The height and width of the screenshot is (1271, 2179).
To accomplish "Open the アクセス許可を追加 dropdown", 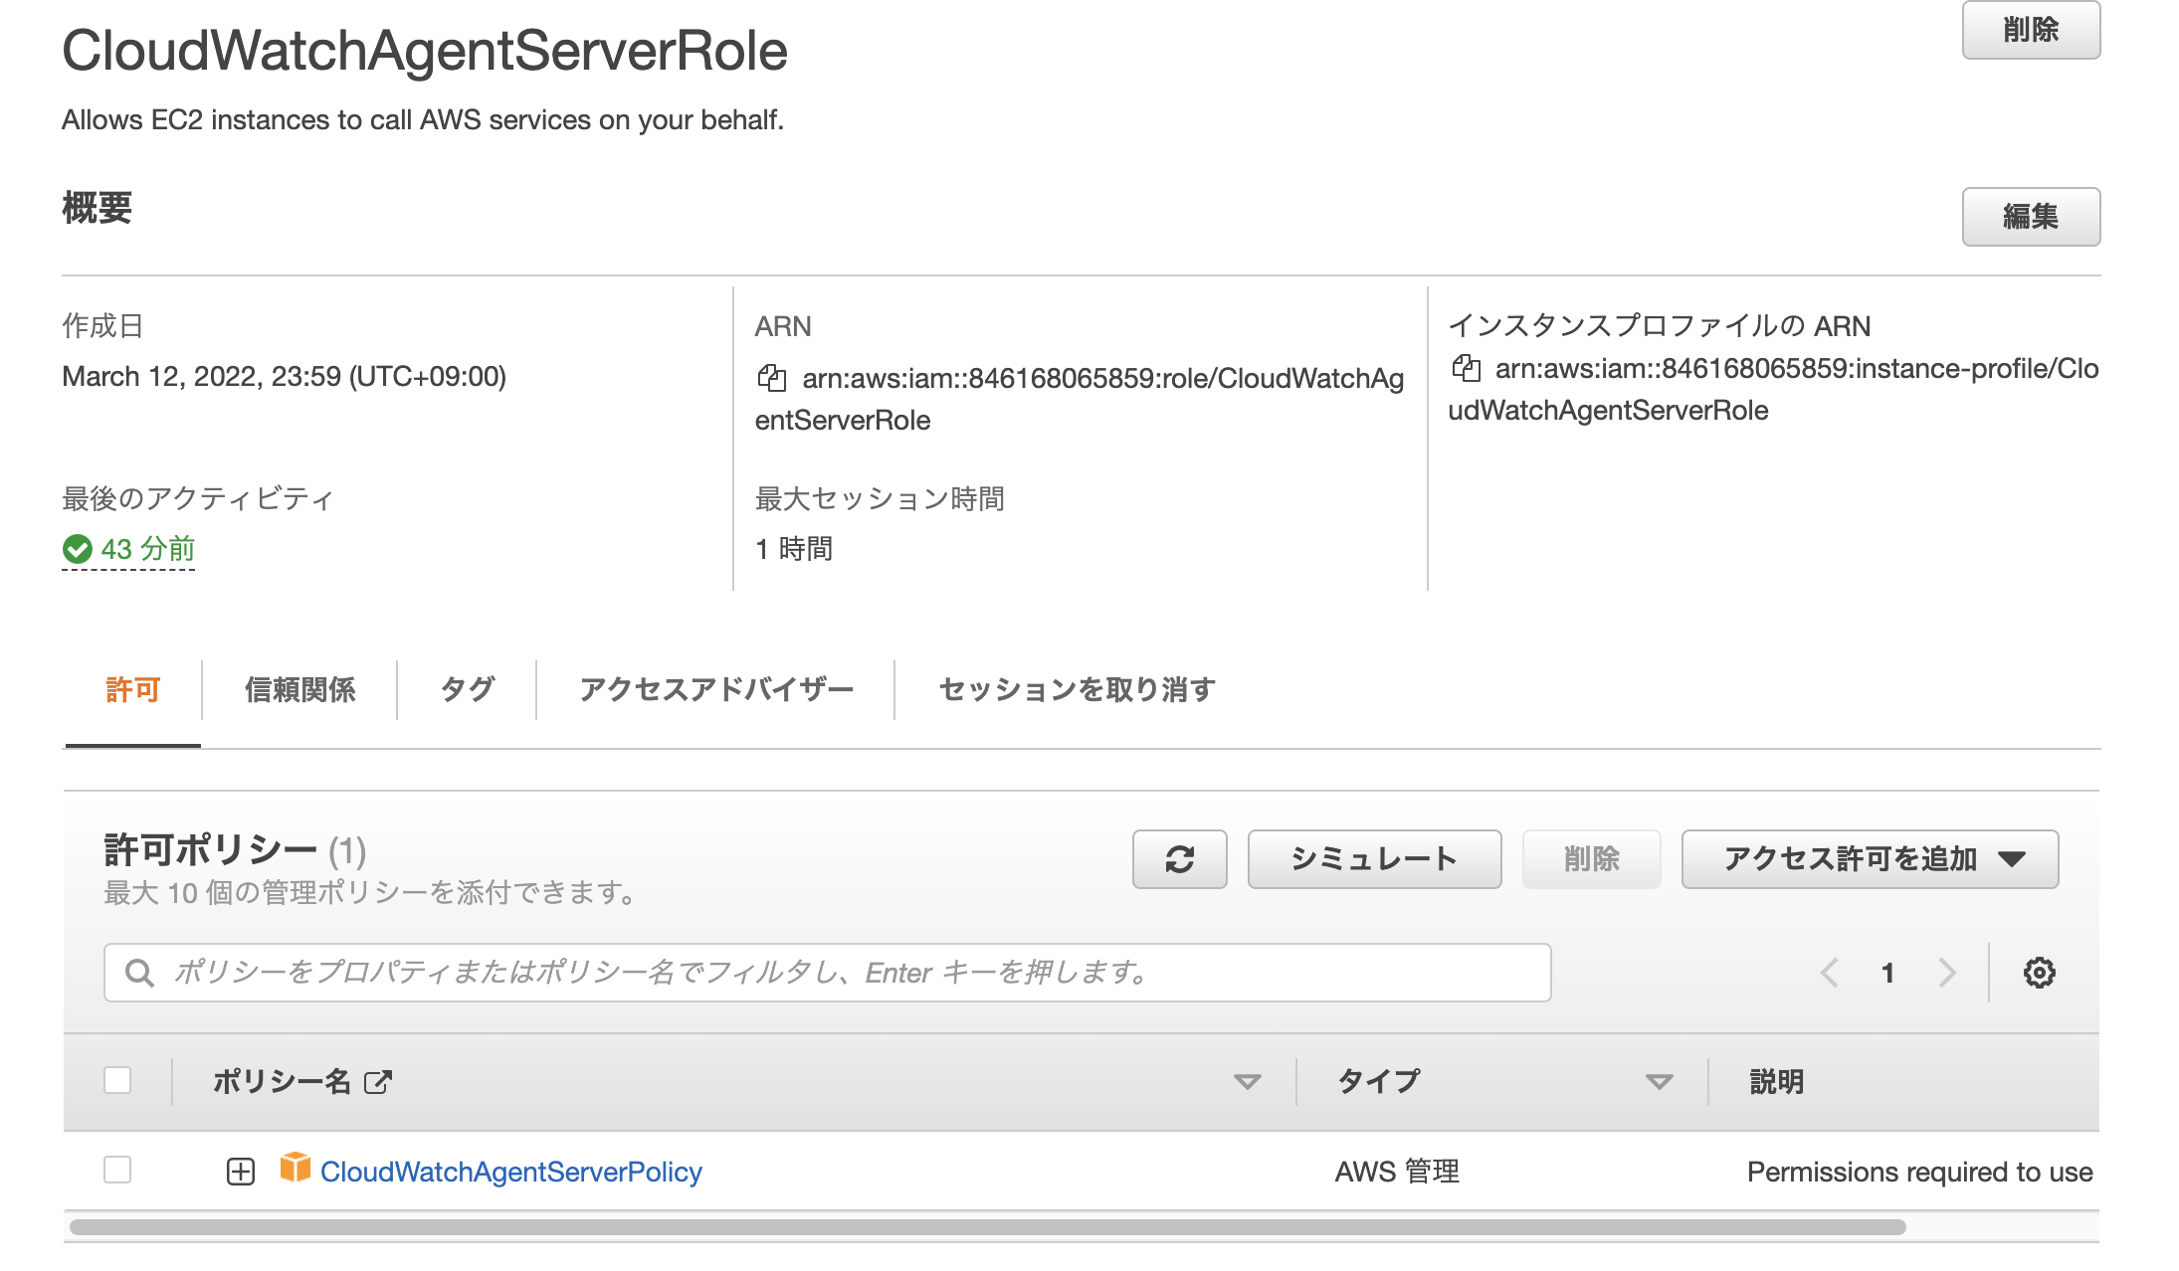I will coord(1868,858).
